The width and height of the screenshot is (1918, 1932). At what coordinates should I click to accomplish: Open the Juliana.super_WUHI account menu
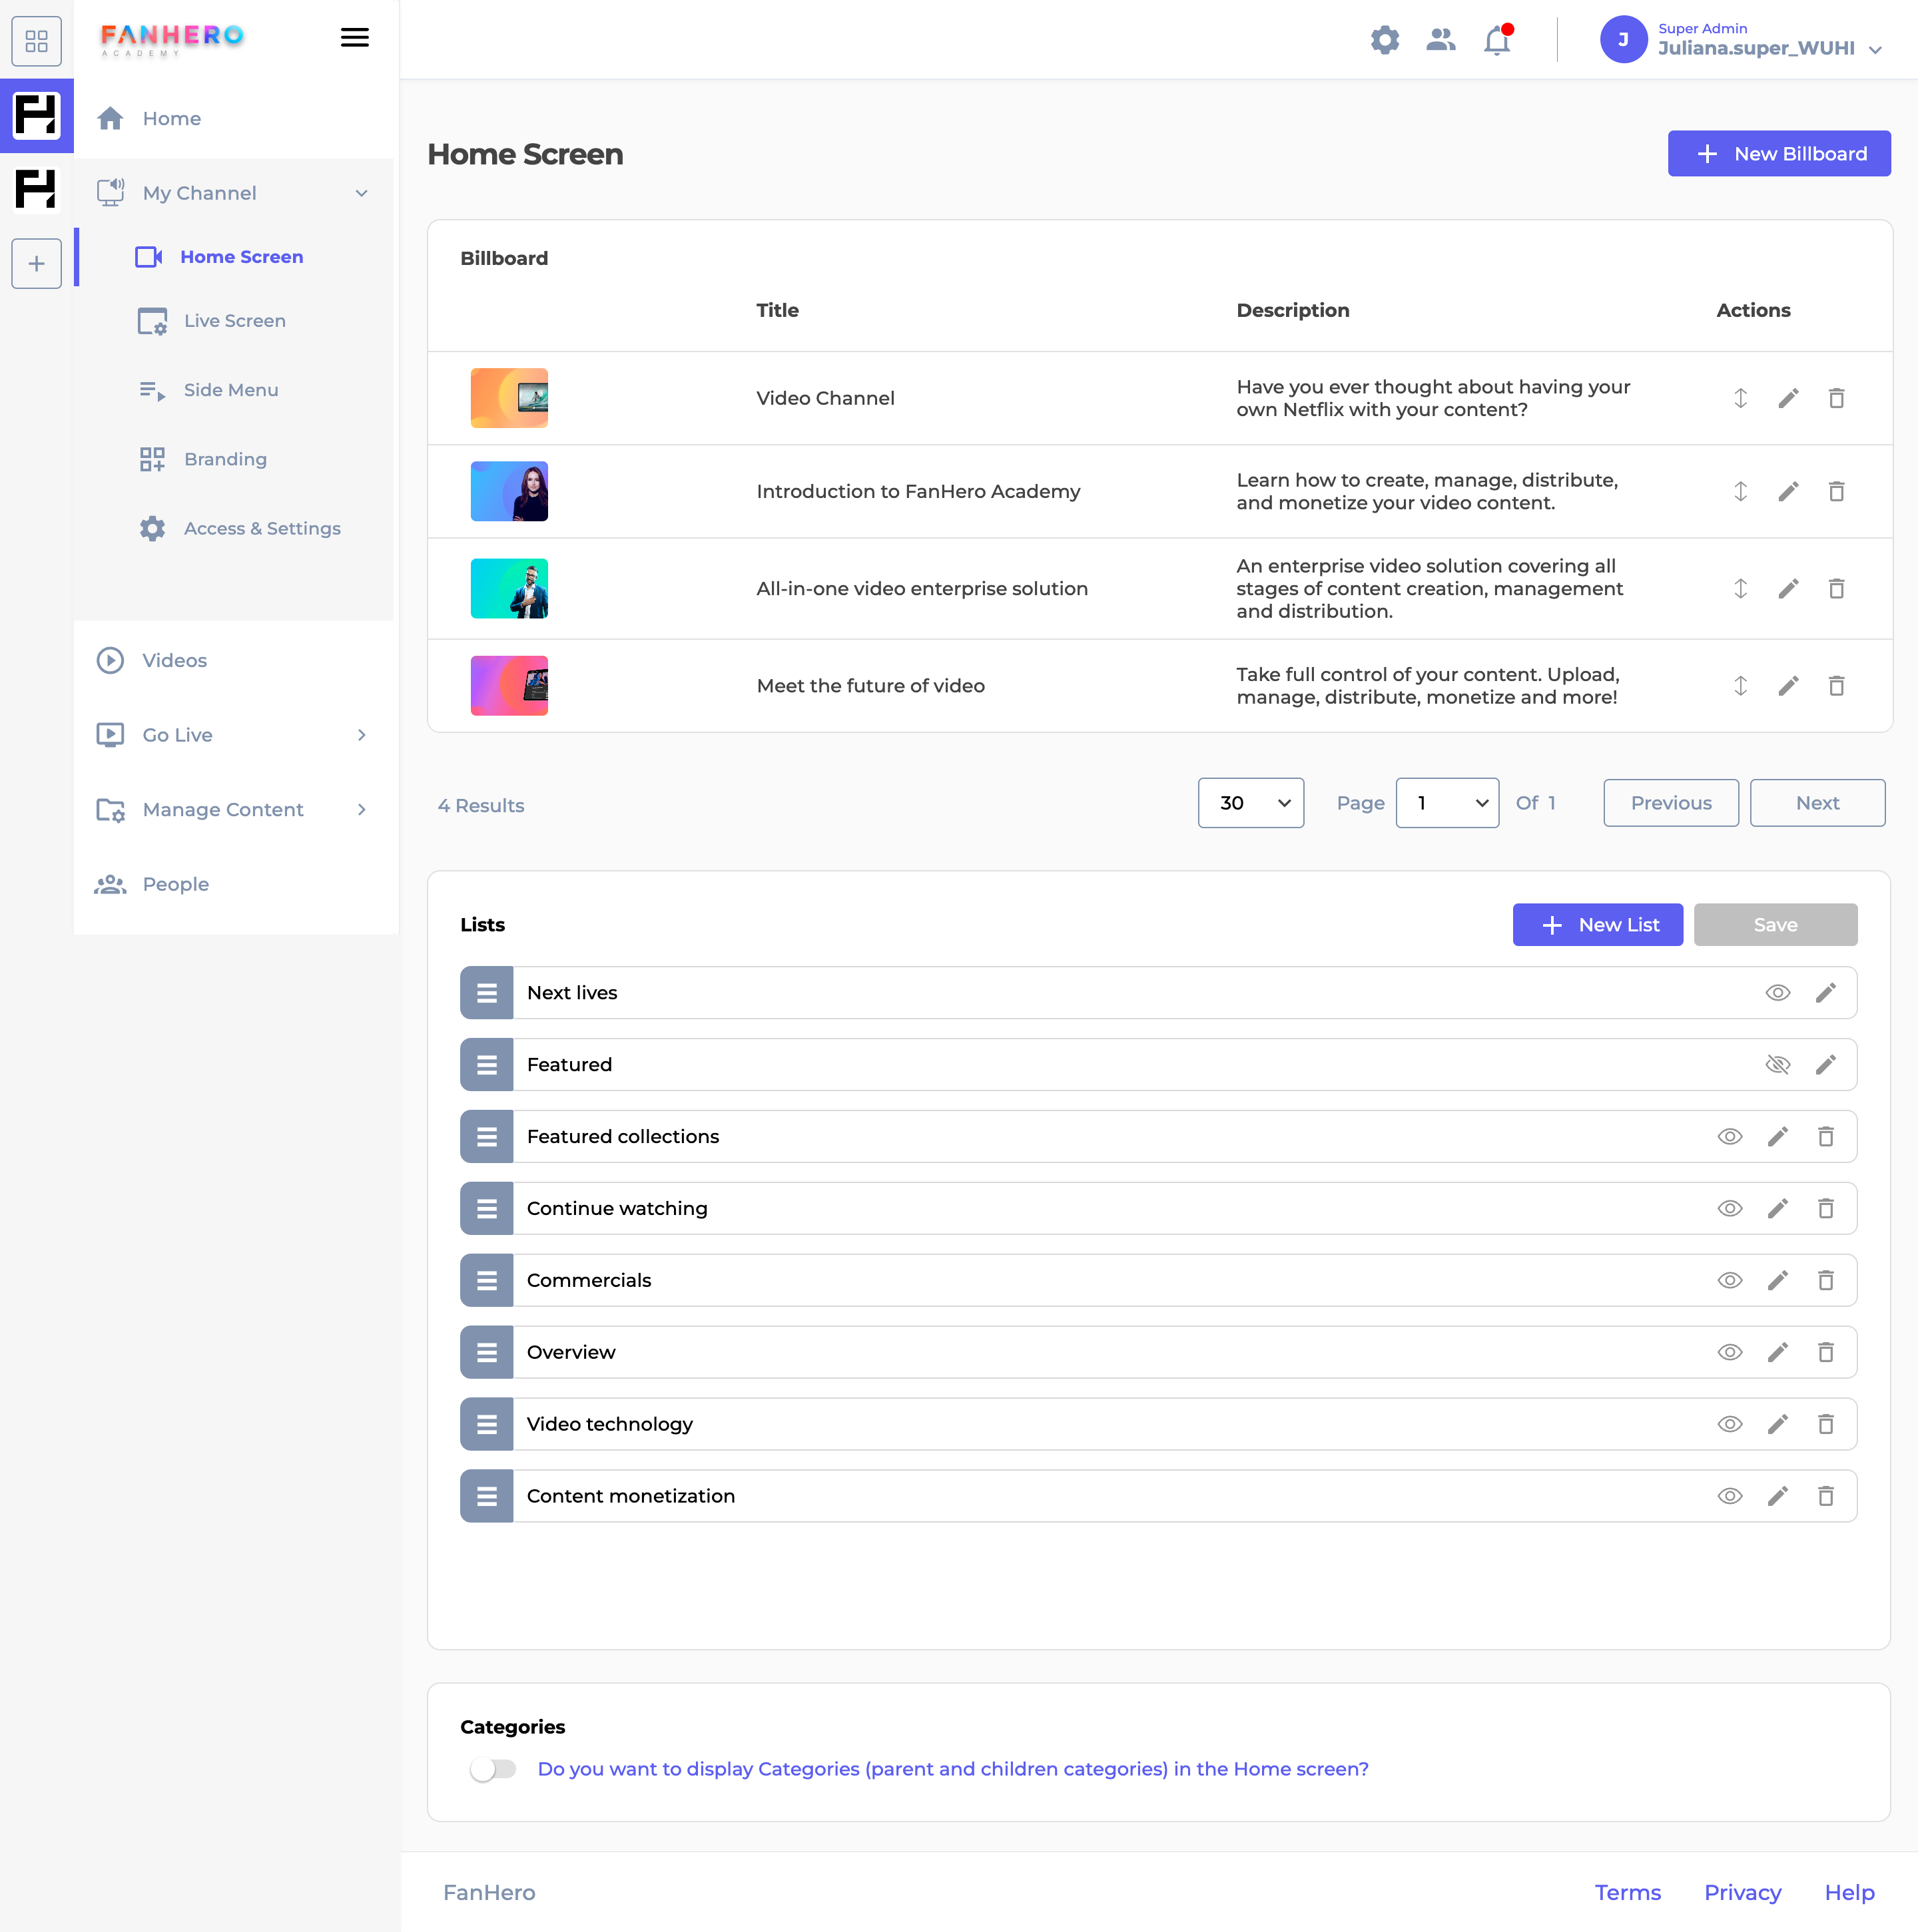(1741, 40)
